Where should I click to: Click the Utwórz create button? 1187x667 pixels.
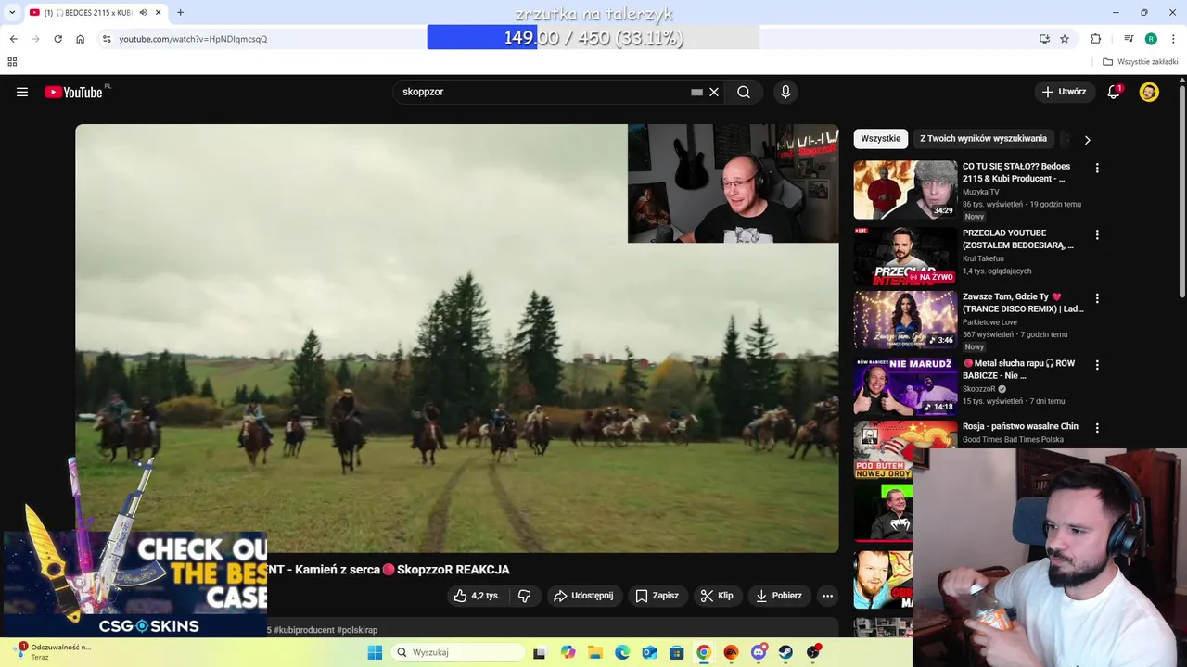[x=1065, y=92]
